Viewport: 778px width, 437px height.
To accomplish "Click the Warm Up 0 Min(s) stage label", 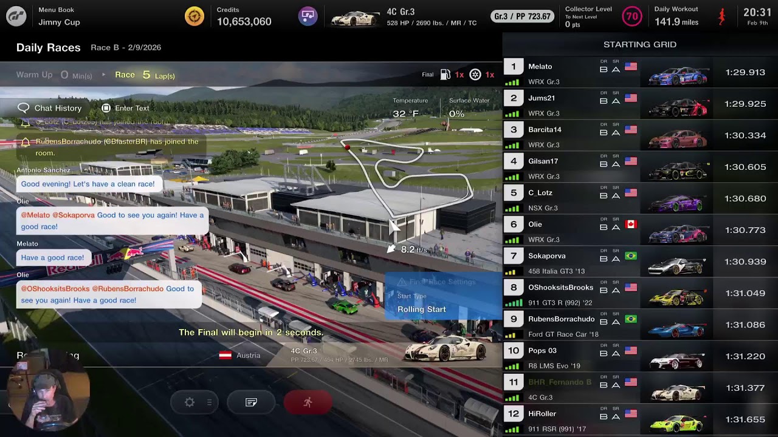I will [x=54, y=75].
